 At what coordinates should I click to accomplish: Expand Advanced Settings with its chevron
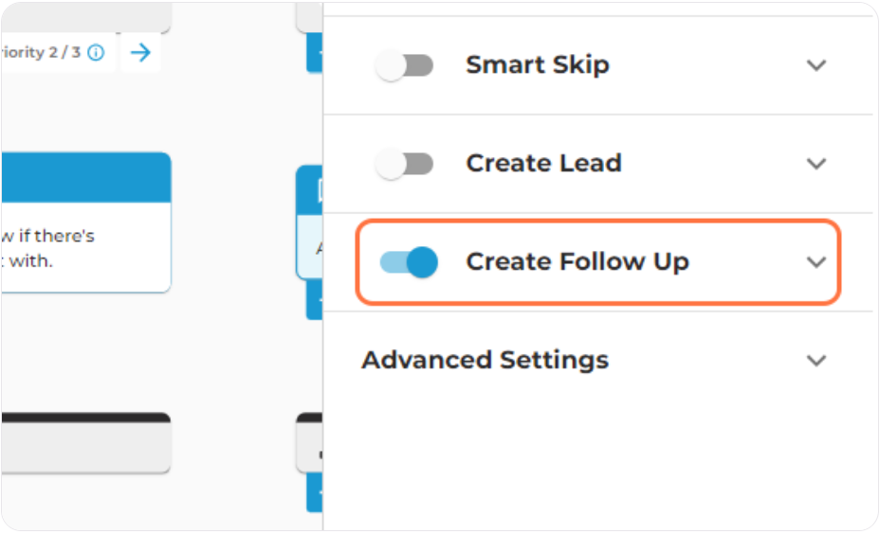pyautogui.click(x=816, y=361)
